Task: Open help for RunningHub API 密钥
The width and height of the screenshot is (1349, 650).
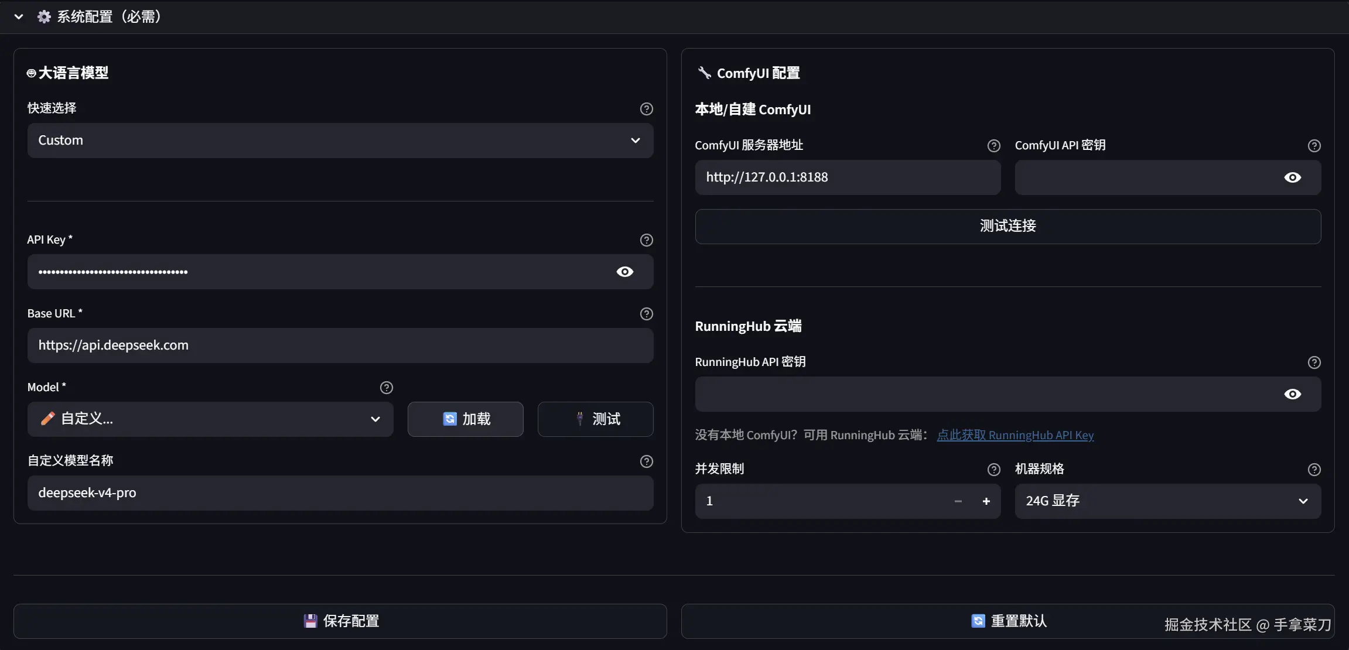Action: [x=1314, y=362]
